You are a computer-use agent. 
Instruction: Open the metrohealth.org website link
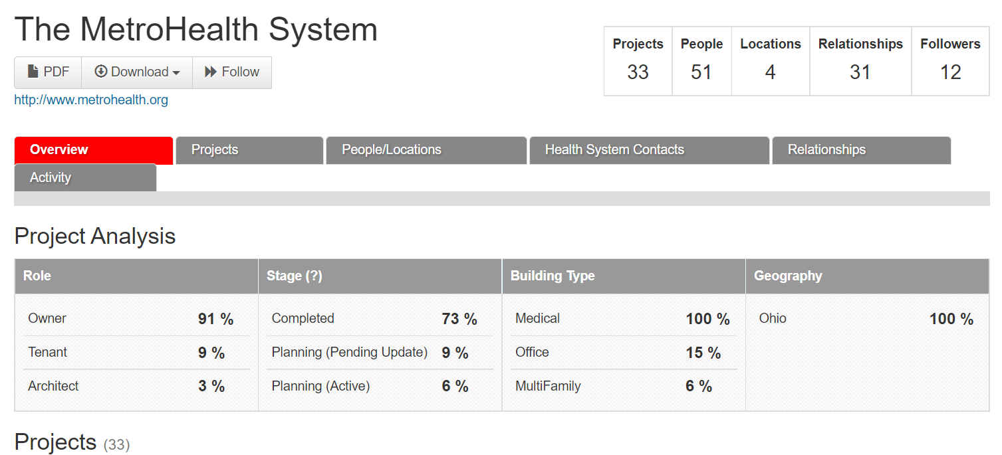[90, 98]
